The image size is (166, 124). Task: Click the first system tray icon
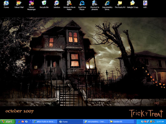point(142,122)
